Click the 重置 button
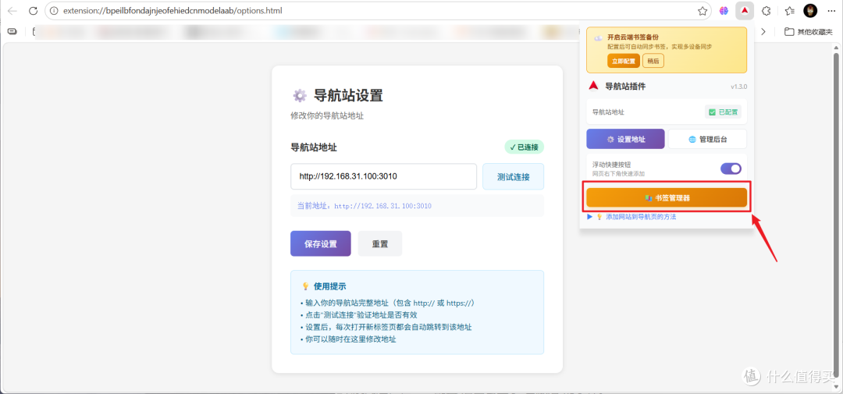Screen dimensions: 843x394 pyautogui.click(x=380, y=243)
